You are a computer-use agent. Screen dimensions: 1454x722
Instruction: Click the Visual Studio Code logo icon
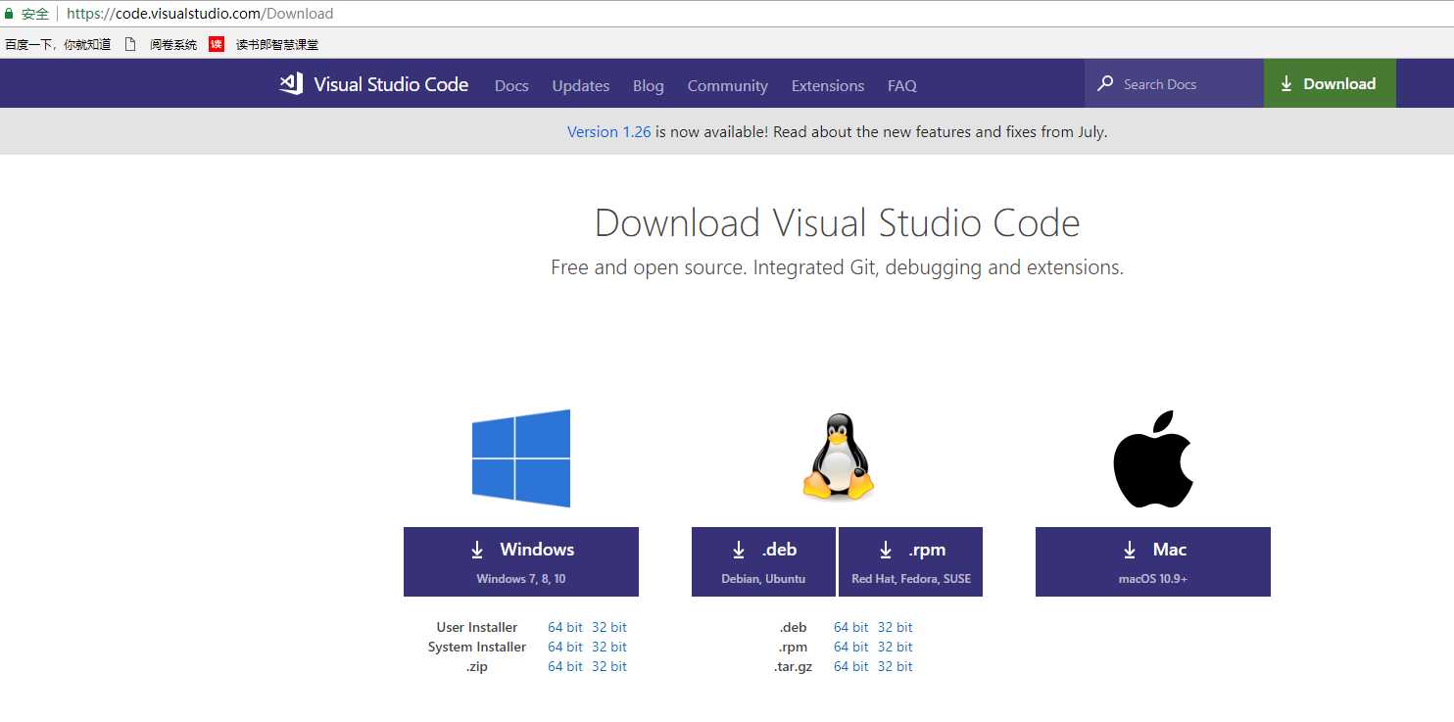pos(291,83)
